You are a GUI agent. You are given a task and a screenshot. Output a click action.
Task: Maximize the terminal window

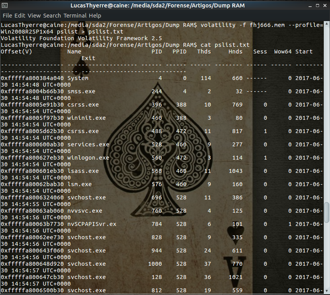pos(318,5)
